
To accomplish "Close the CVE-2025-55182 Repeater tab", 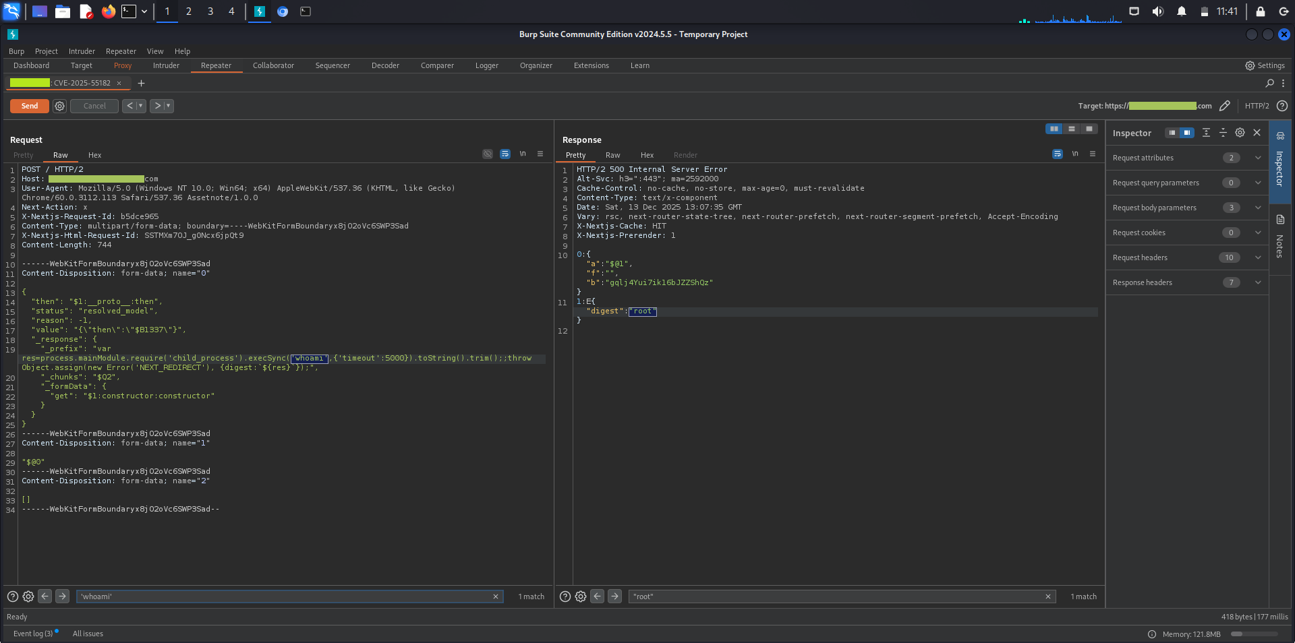I will point(119,84).
